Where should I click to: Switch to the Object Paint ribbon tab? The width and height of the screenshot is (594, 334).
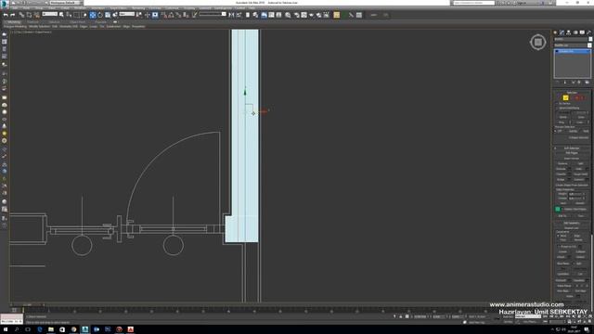click(78, 22)
